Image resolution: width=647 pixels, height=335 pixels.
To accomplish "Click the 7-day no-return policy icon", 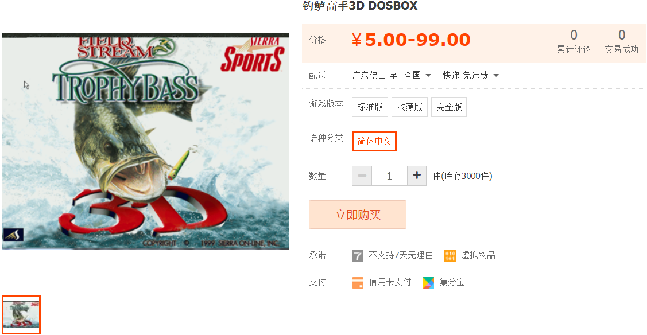I will 357,256.
